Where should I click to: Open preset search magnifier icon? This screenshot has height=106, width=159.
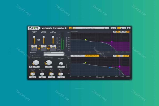104,28
